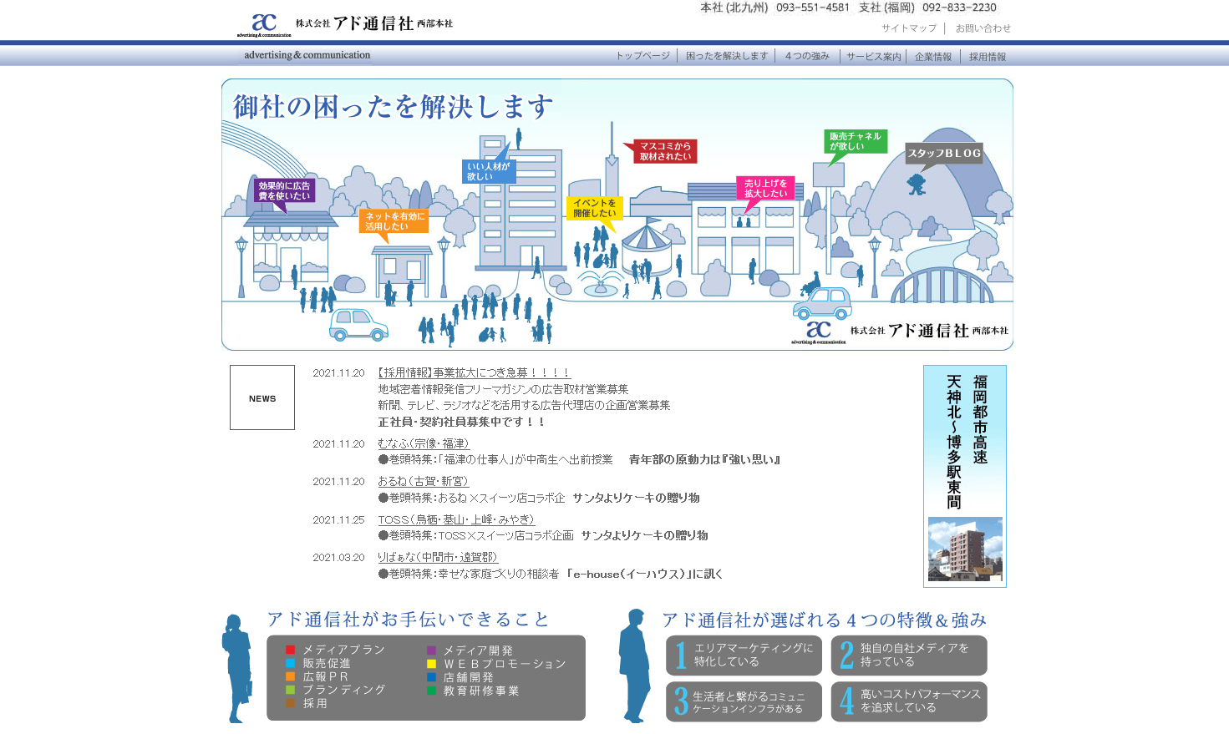Viewport: 1229px width, 734px height.
Task: Open おるね(古賀・新宮) news link
Action: click(423, 481)
